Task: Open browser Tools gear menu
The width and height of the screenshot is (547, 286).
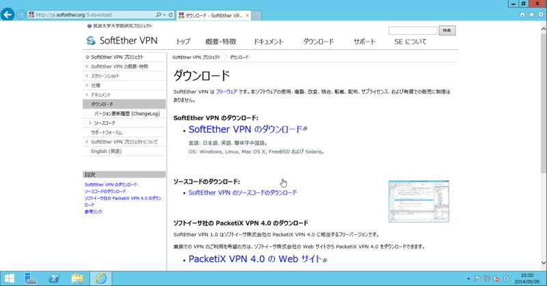Action: pyautogui.click(x=541, y=14)
